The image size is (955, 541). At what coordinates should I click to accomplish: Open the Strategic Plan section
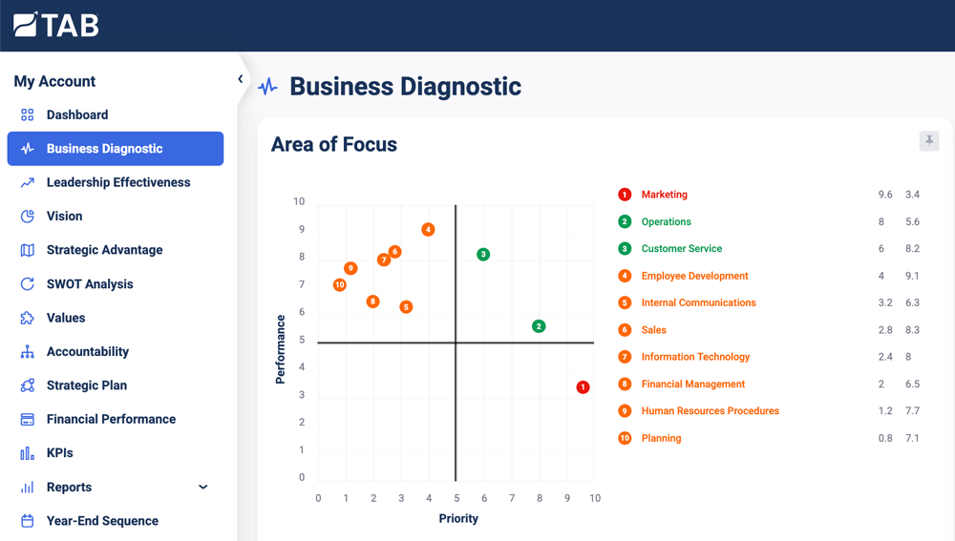click(x=86, y=385)
